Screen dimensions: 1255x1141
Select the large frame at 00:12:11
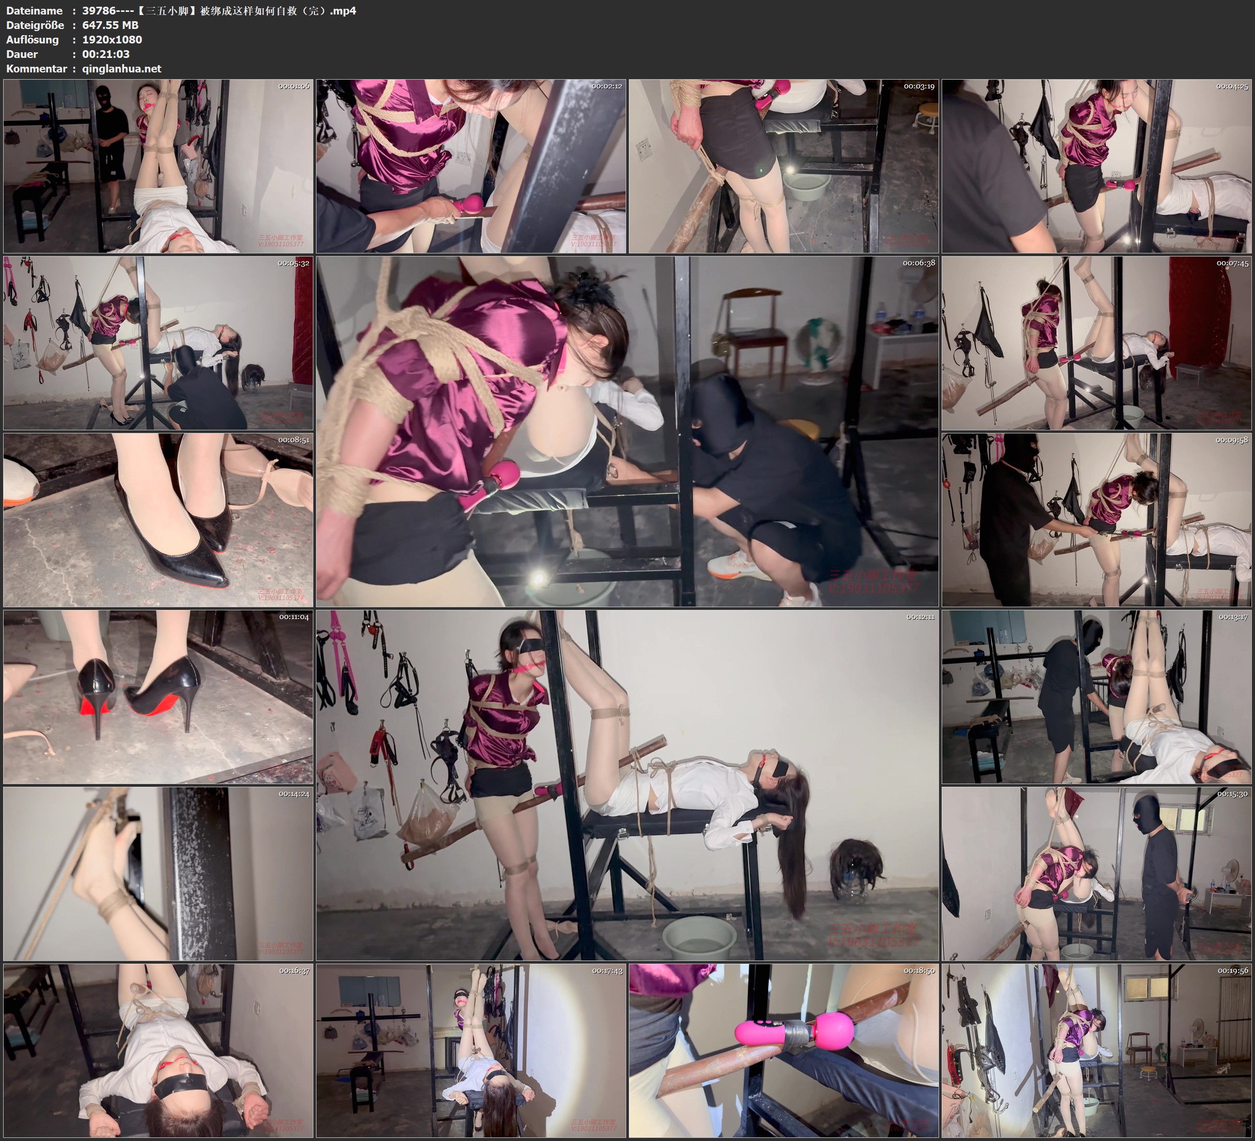628,785
